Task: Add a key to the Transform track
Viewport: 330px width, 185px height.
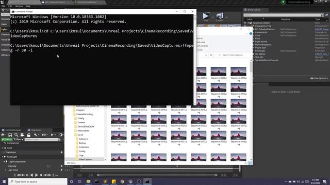Action: (x=62, y=152)
